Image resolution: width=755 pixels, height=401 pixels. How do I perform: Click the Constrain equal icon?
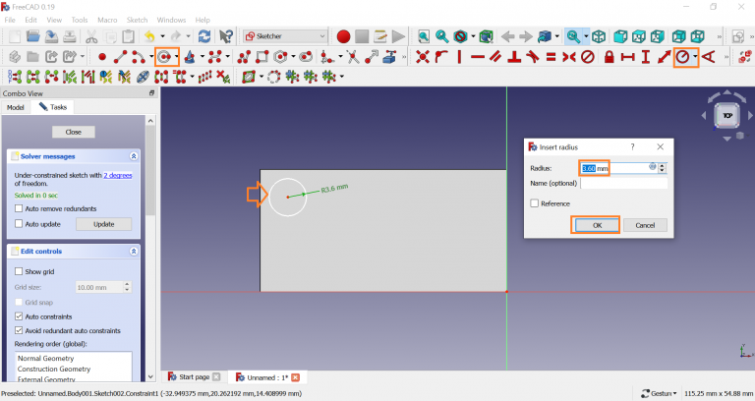551,57
